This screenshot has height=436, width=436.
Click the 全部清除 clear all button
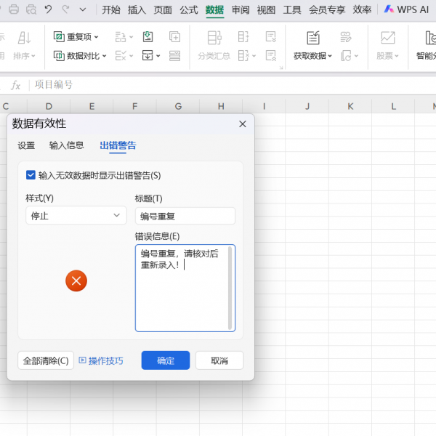coord(46,360)
